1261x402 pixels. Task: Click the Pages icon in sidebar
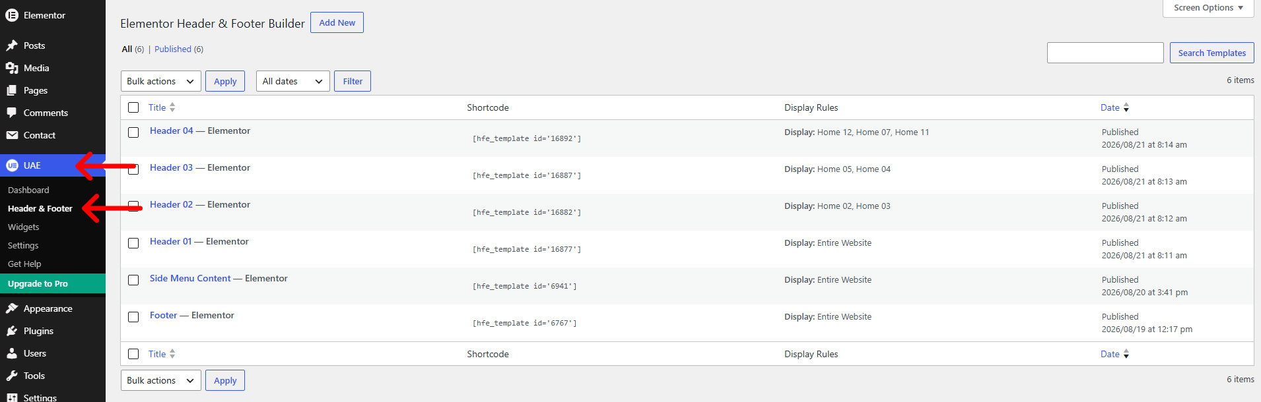tap(12, 90)
